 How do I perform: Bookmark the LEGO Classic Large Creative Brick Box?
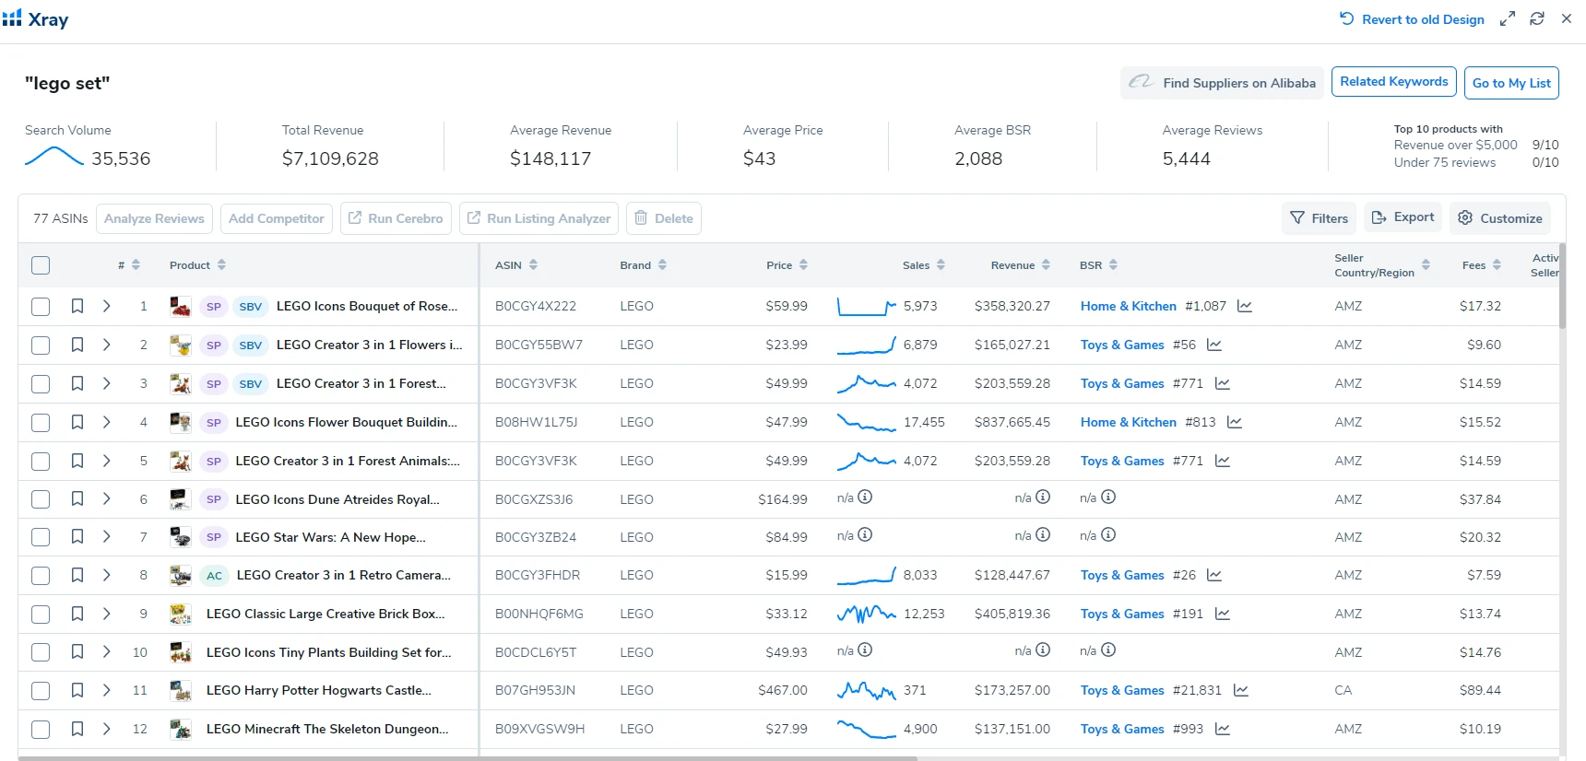(77, 614)
